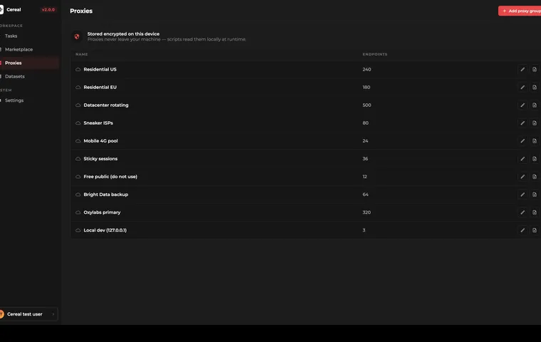Select the Bright Data backup row name
Image resolution: width=541 pixels, height=342 pixels.
[106, 195]
